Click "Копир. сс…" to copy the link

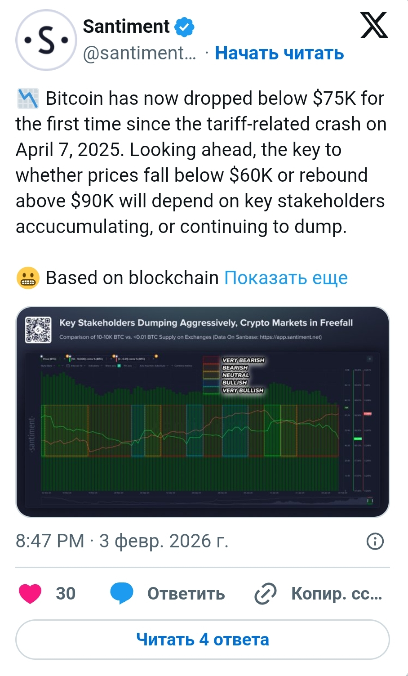point(336,594)
